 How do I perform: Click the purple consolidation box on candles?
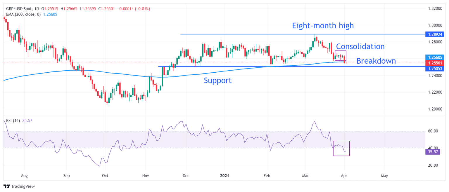pyautogui.click(x=340, y=55)
